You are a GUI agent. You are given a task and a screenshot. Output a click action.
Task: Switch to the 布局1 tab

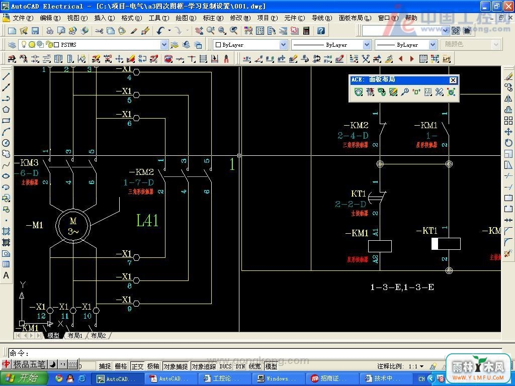[x=75, y=335]
